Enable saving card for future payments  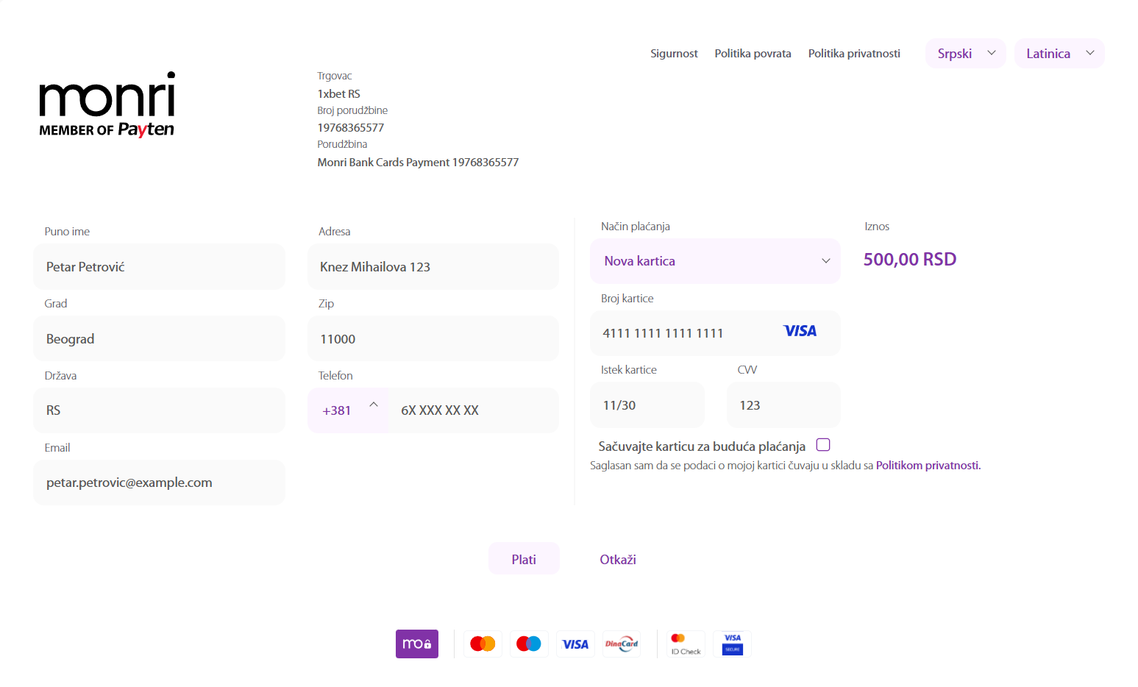[823, 445]
